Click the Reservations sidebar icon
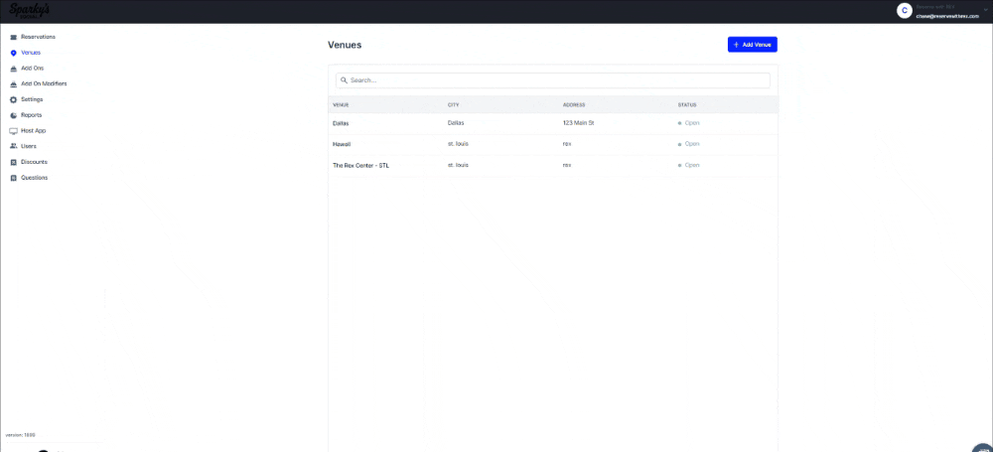 [13, 37]
